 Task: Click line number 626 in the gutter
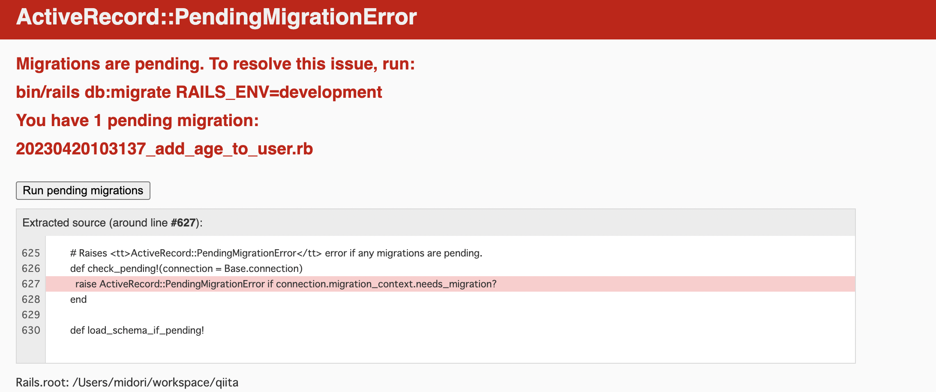[31, 268]
